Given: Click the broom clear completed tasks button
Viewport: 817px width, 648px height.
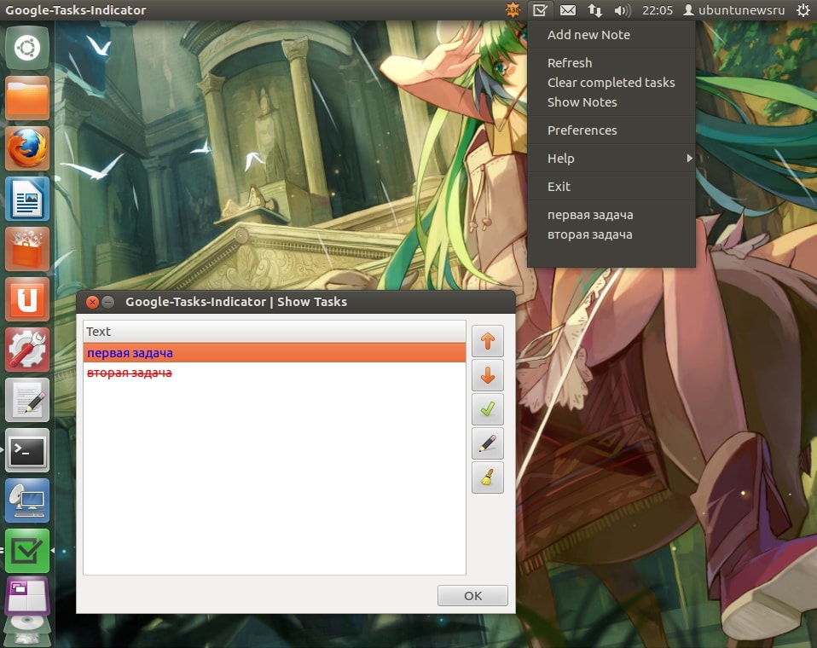Looking at the screenshot, I should pyautogui.click(x=487, y=477).
